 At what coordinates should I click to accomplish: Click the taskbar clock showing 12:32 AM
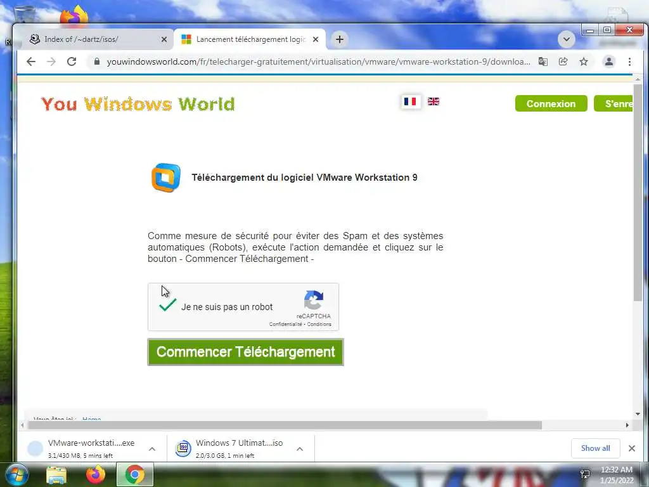[616, 475]
